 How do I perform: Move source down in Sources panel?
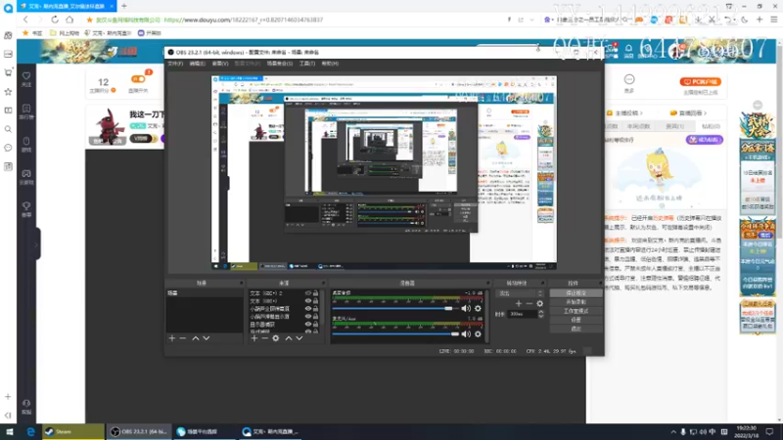point(299,338)
